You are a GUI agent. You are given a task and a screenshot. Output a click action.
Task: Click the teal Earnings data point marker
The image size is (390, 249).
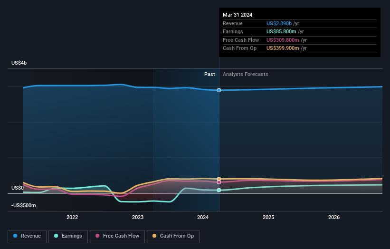click(219, 190)
